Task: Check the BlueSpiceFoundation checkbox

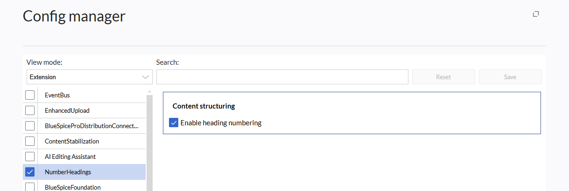Action: coord(30,187)
